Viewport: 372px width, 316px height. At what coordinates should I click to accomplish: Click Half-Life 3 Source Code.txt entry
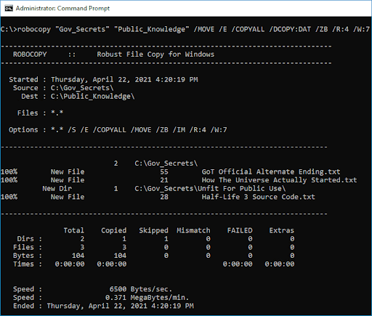coord(259,197)
